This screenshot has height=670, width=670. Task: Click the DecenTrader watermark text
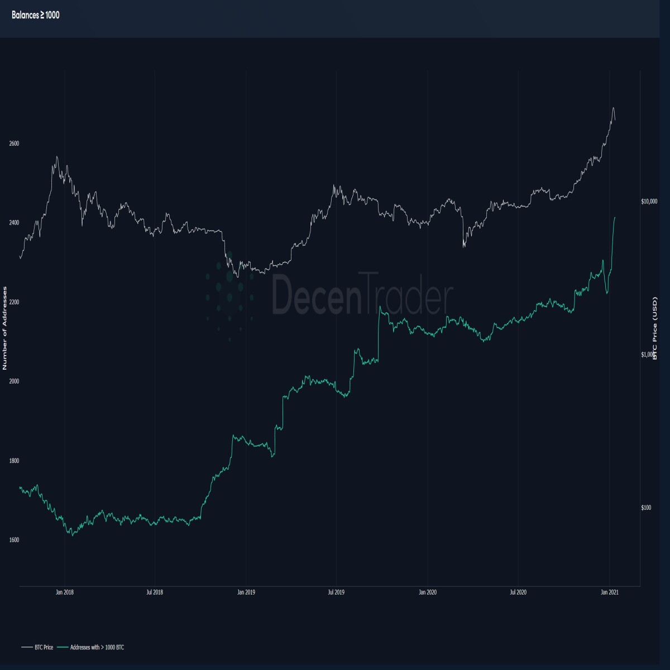[362, 293]
